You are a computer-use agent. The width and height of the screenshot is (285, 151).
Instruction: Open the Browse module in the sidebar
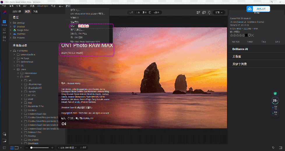click(x=4, y=23)
